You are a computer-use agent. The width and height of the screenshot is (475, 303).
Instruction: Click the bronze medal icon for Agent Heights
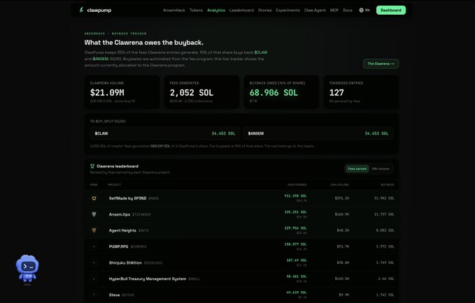pyautogui.click(x=94, y=230)
